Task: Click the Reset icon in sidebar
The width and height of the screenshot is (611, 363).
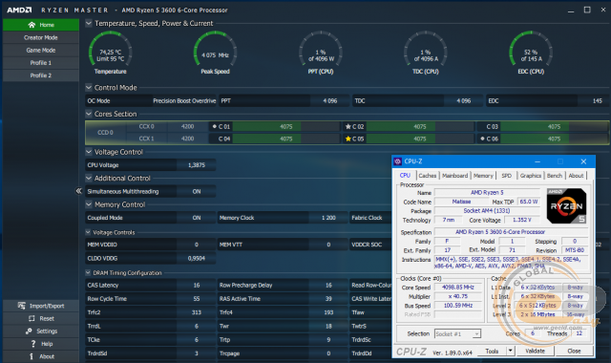Action: pos(32,318)
